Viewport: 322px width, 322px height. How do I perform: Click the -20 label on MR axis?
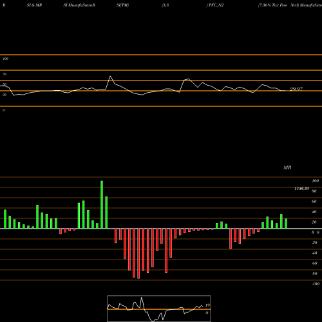314,243
